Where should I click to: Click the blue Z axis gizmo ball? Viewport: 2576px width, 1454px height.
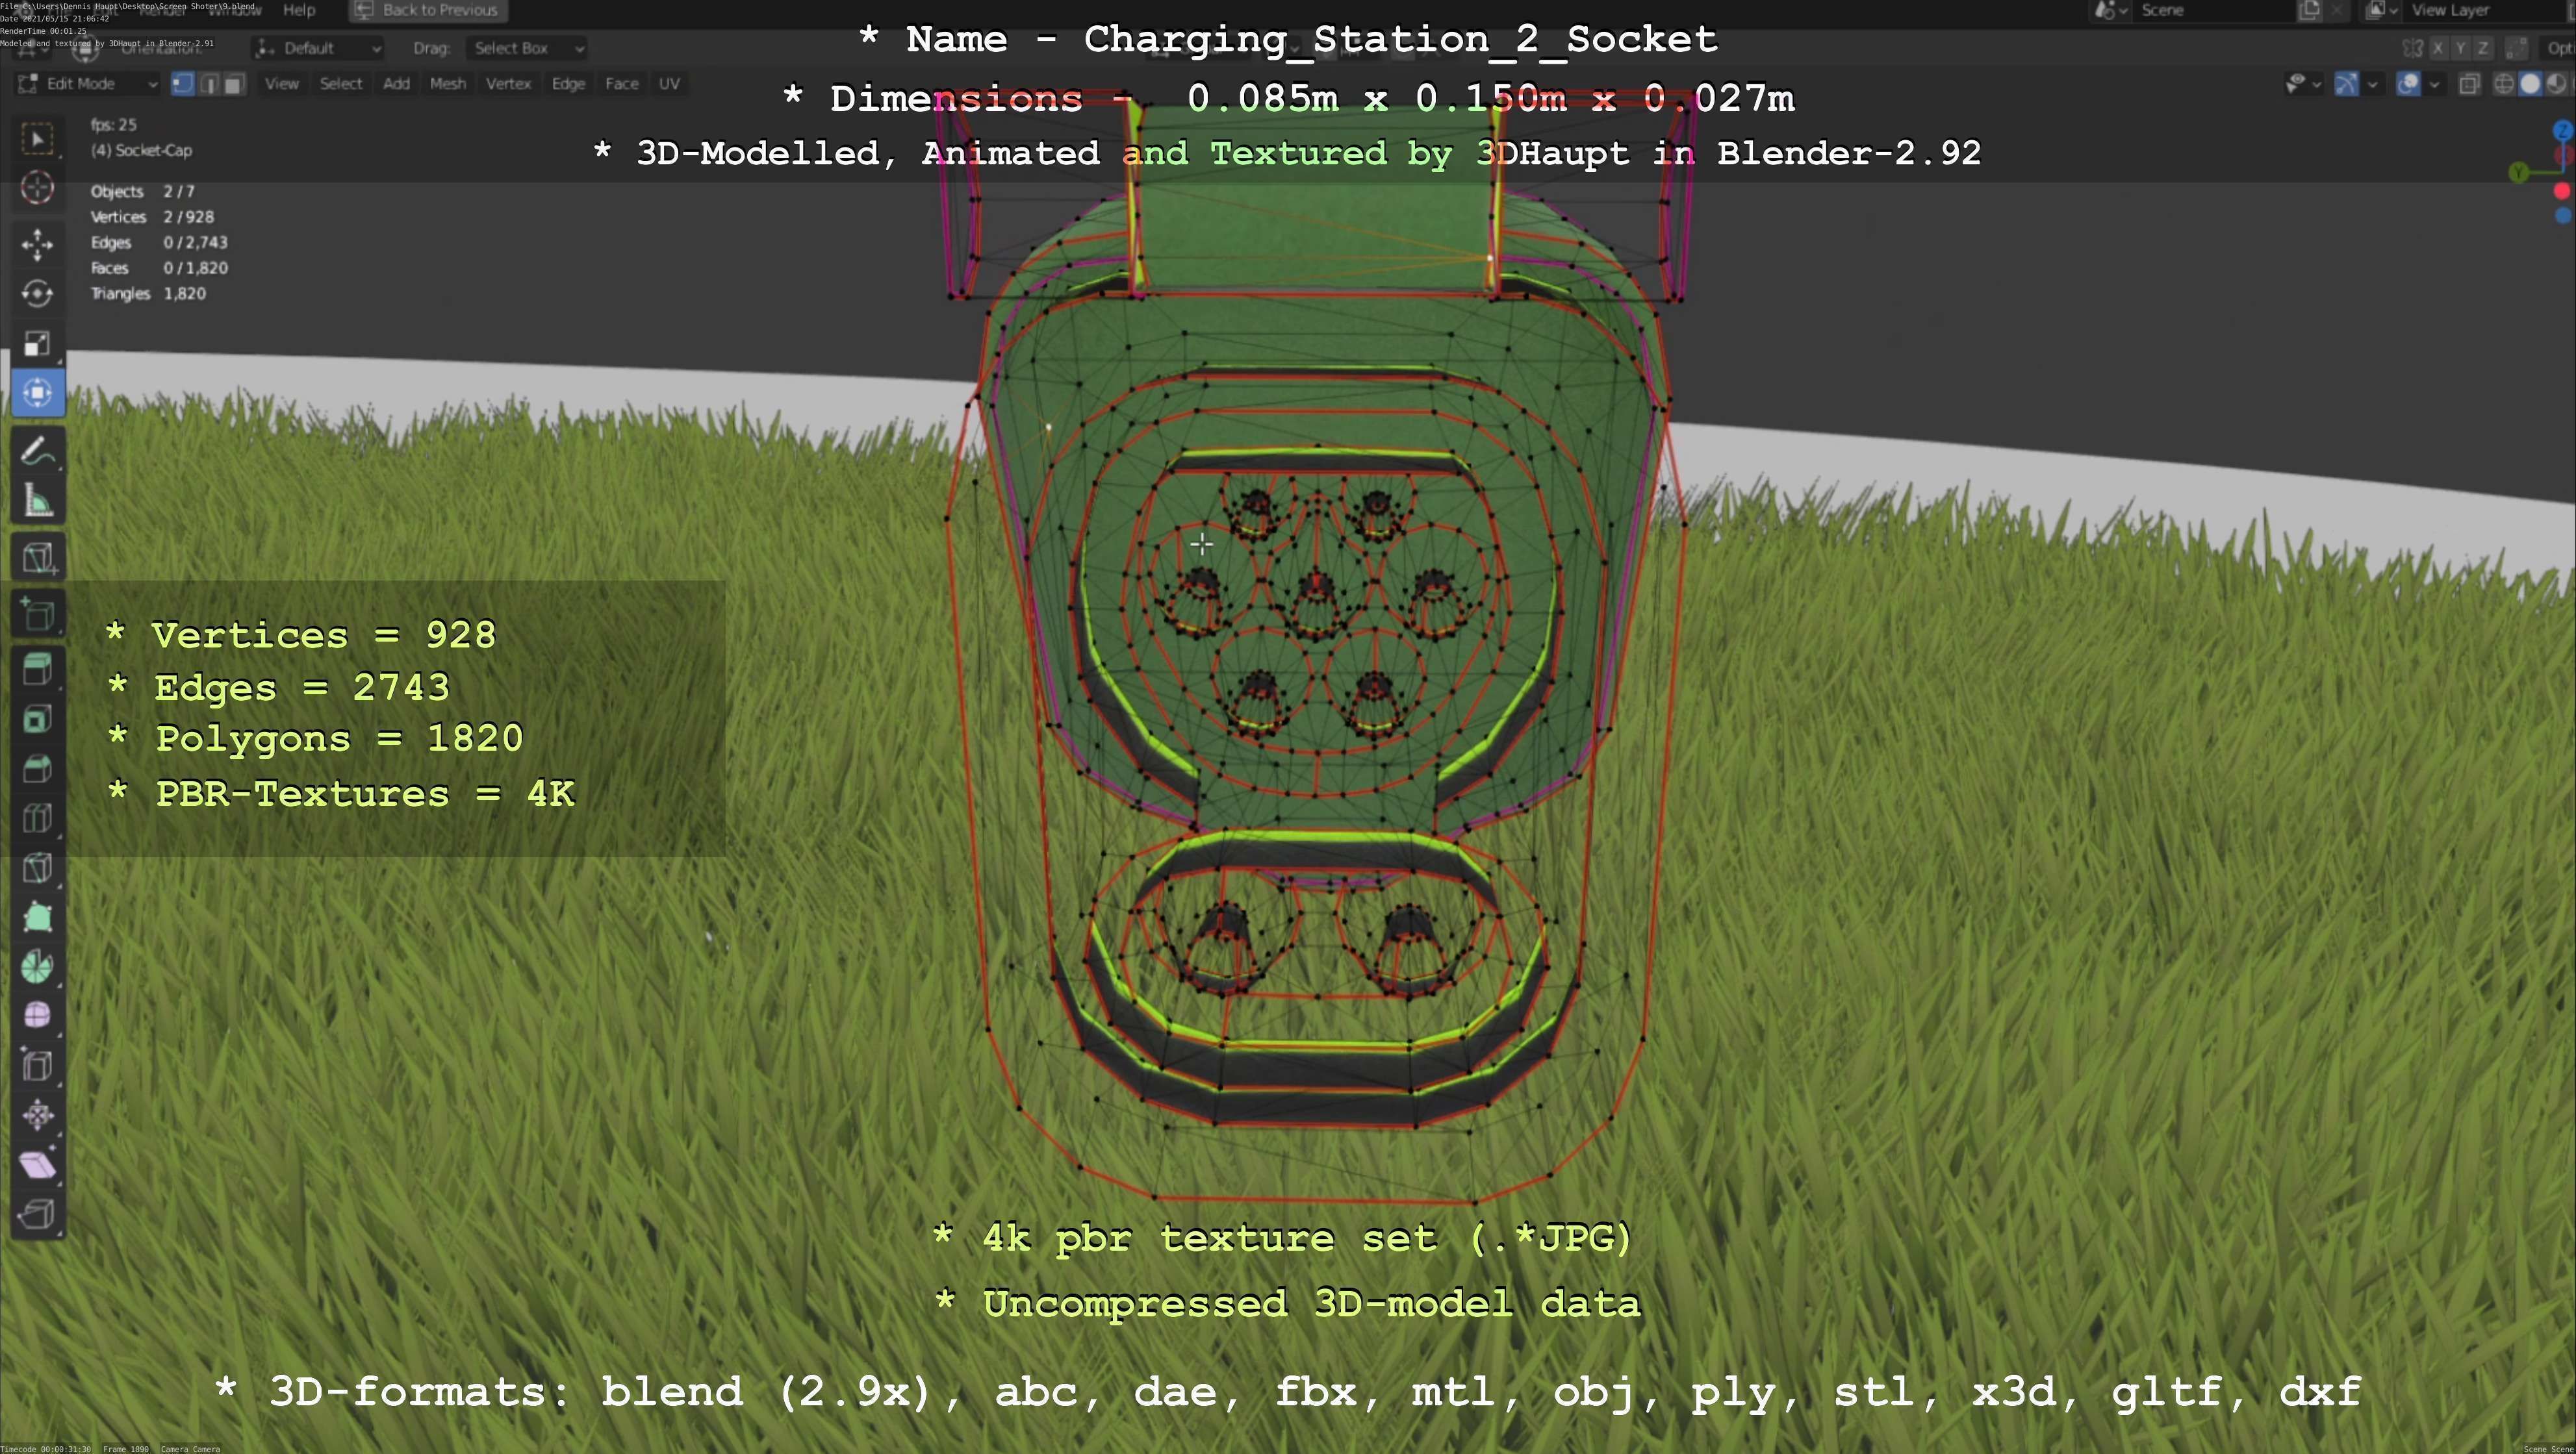pos(2562,131)
